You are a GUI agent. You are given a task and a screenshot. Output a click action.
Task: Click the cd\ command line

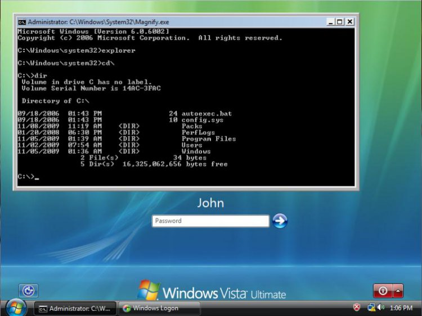66,63
